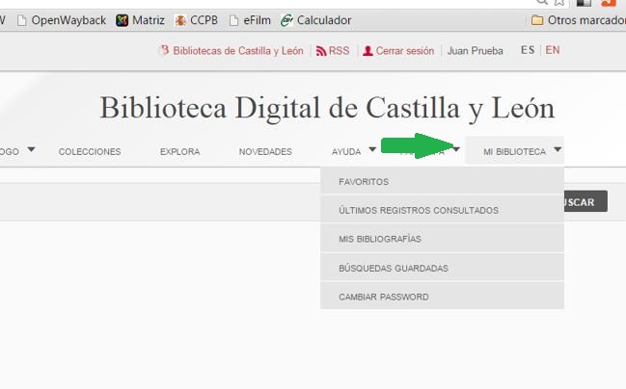Image resolution: width=626 pixels, height=389 pixels.
Task: Click the Biblioteca Digital de Castilla y León title
Action: tap(327, 108)
